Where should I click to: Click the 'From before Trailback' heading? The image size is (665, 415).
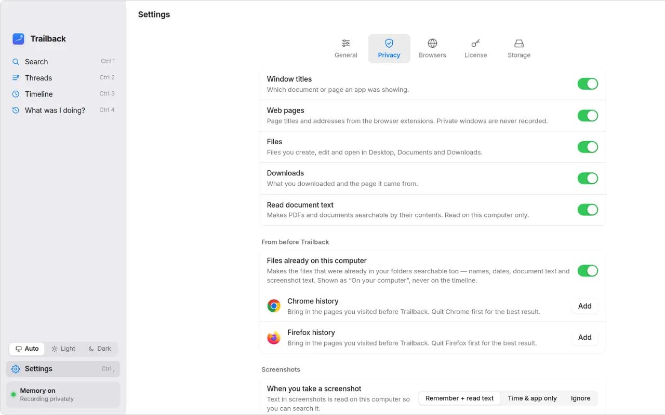pyautogui.click(x=295, y=242)
